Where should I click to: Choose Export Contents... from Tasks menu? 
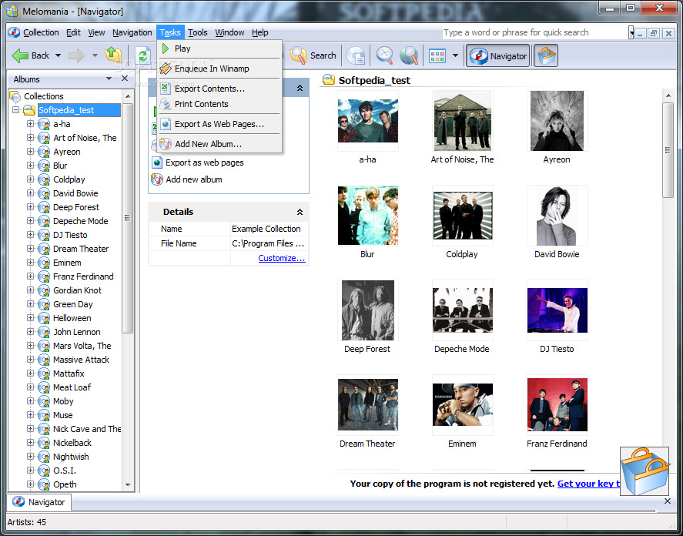[x=219, y=89]
